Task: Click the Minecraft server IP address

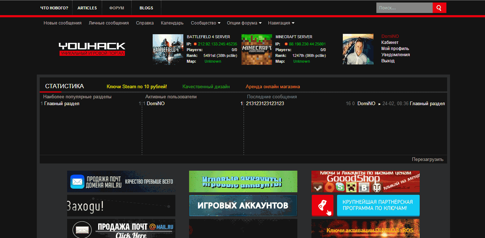Action: click(x=307, y=44)
